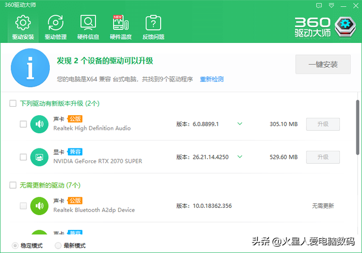
Task: Check the Realtek Bluetooth A2dp Device checkbox
Action: (x=23, y=206)
